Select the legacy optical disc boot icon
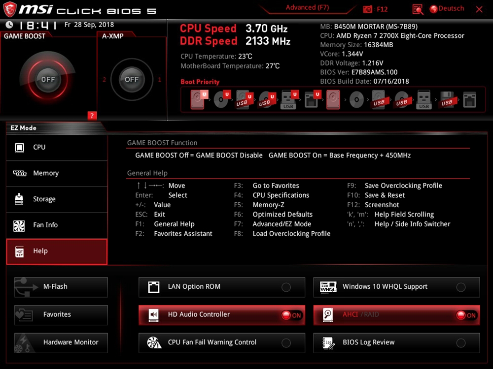Screen dimensions: 493x369 tap(356, 100)
